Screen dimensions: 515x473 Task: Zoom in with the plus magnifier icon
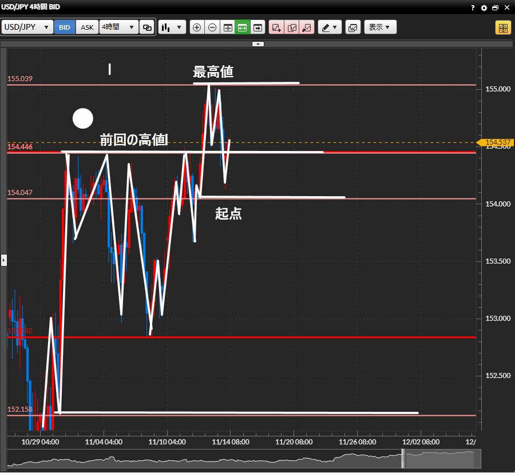click(197, 27)
